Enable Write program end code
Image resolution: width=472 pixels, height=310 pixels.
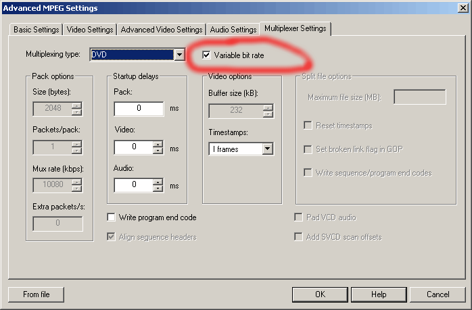(111, 217)
